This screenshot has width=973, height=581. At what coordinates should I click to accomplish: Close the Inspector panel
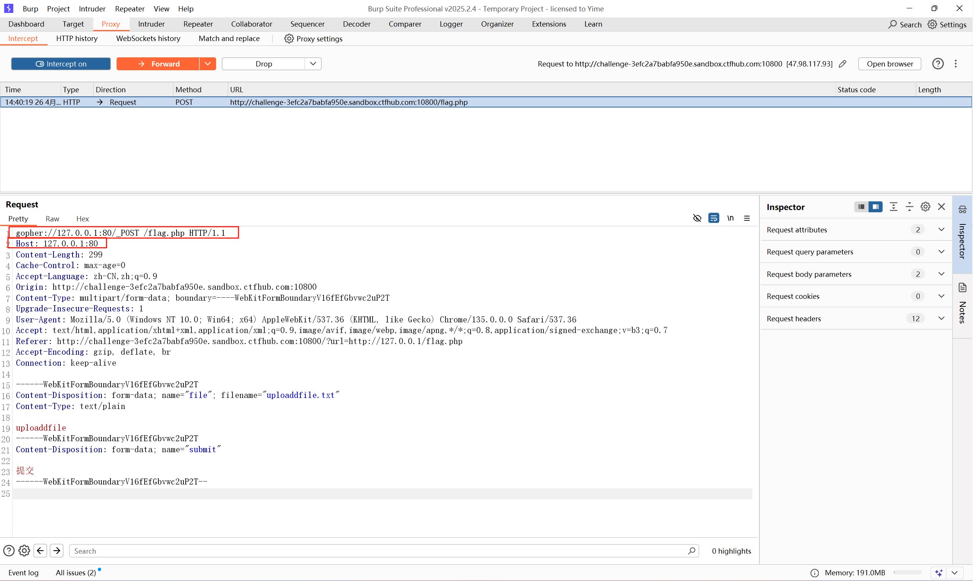point(942,207)
